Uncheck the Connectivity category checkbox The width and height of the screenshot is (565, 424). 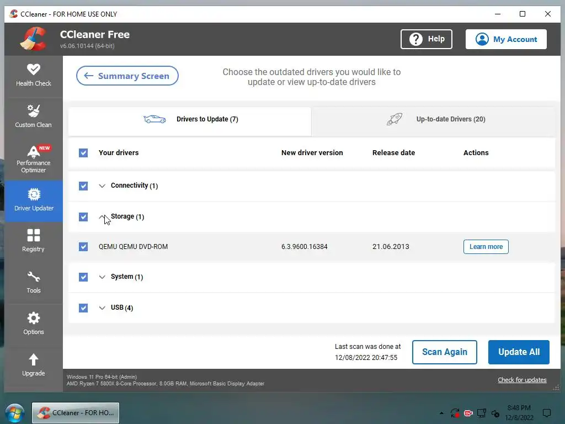[x=83, y=186]
